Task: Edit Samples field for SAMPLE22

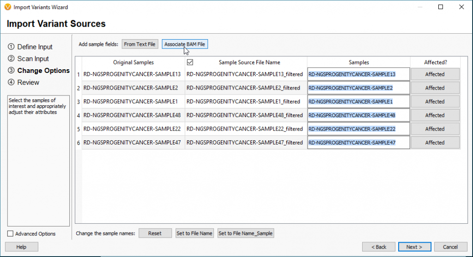Action: (x=358, y=129)
